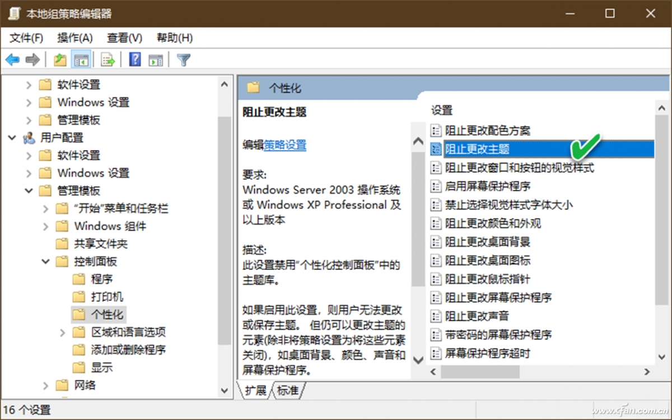This screenshot has height=420, width=672.
Task: Click the Up one level folder icon
Action: [x=60, y=59]
